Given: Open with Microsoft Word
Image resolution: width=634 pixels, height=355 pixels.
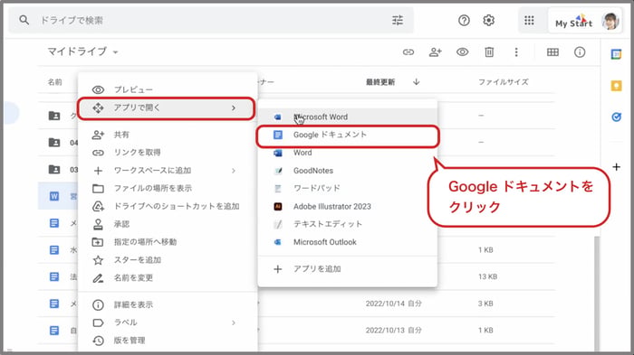Looking at the screenshot, I should 347,117.
